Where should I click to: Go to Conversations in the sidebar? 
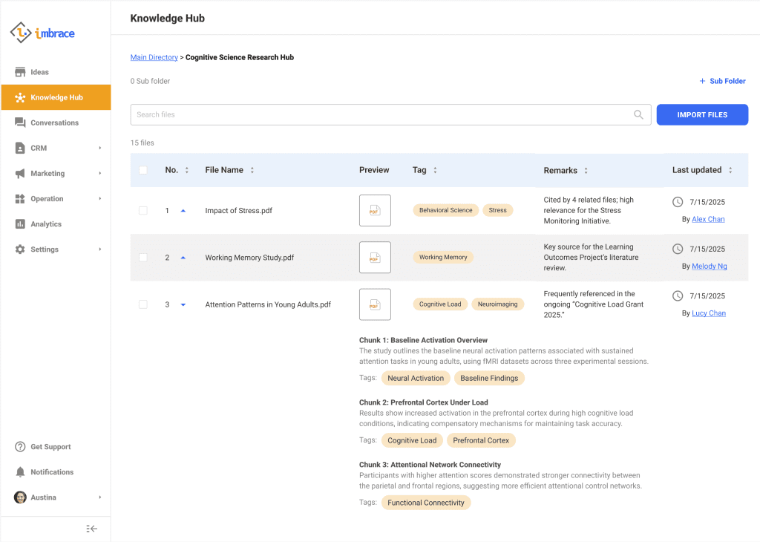[54, 123]
